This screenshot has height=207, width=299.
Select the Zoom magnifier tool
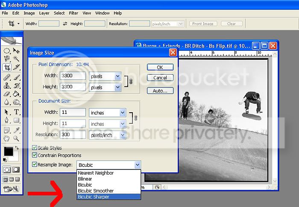pos(17,138)
